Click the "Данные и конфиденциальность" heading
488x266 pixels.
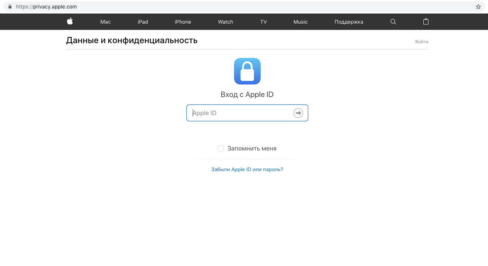click(x=132, y=40)
